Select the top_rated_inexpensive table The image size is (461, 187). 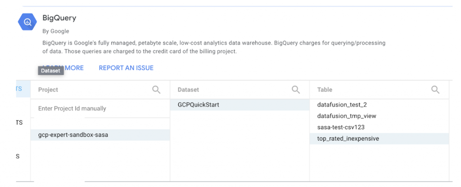(379, 138)
